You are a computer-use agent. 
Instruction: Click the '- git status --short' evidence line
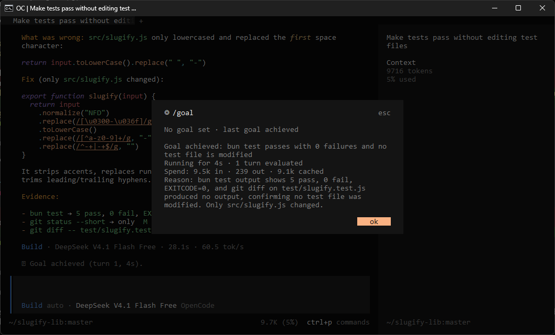pos(84,222)
